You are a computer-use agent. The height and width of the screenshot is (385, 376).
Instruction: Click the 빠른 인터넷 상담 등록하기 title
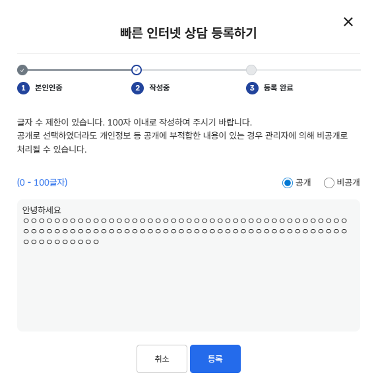click(189, 33)
